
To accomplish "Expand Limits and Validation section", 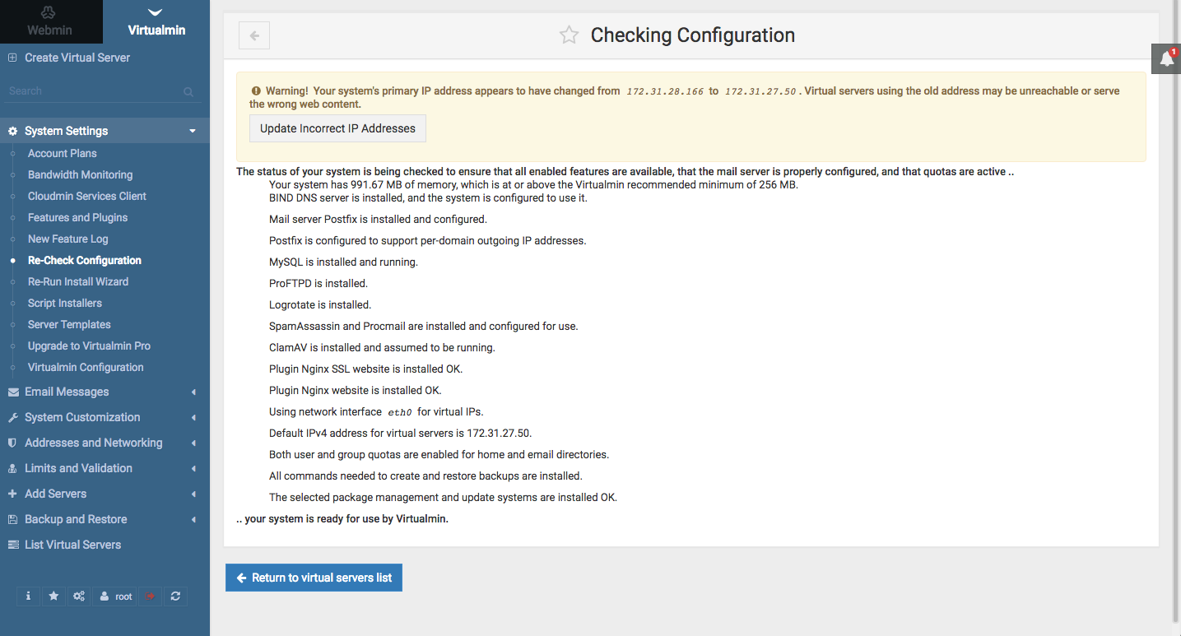I will (105, 468).
